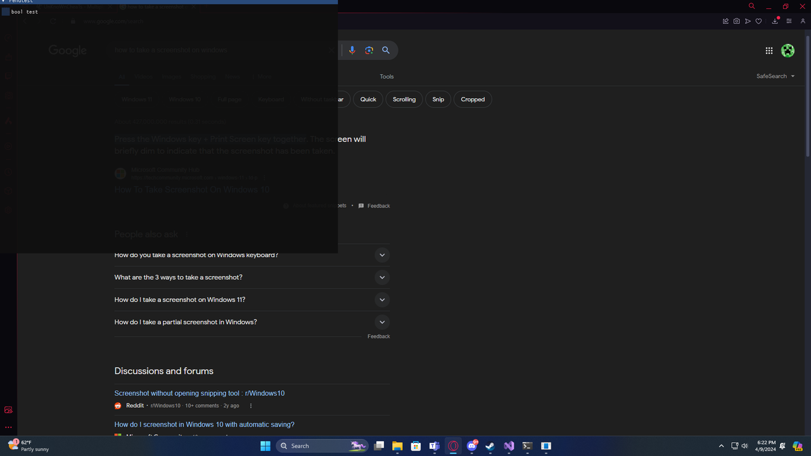Activate the voice search microphone
Screen dimensions: 811x456
(x=352, y=50)
